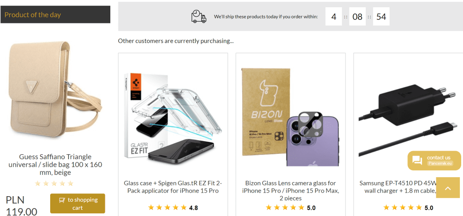The width and height of the screenshot is (463, 216).
Task: Open the Spigen Glas.tR EZ Fit title link
Action: (173, 187)
